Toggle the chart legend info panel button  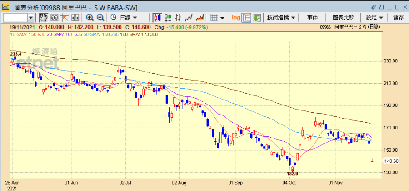246,18
